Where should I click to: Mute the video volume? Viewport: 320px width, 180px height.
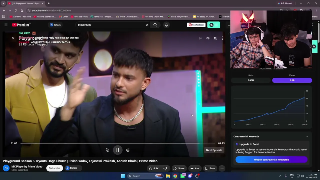click(208, 38)
